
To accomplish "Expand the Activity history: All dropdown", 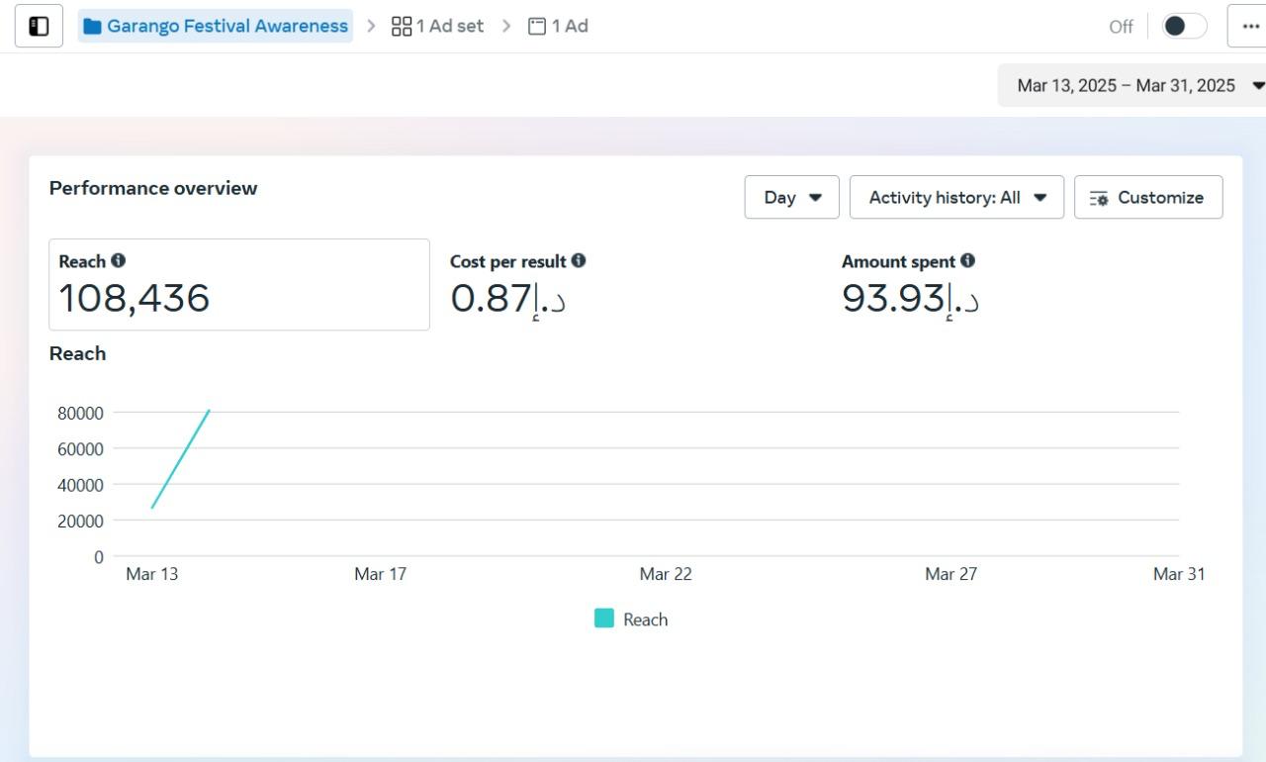I will coord(956,197).
